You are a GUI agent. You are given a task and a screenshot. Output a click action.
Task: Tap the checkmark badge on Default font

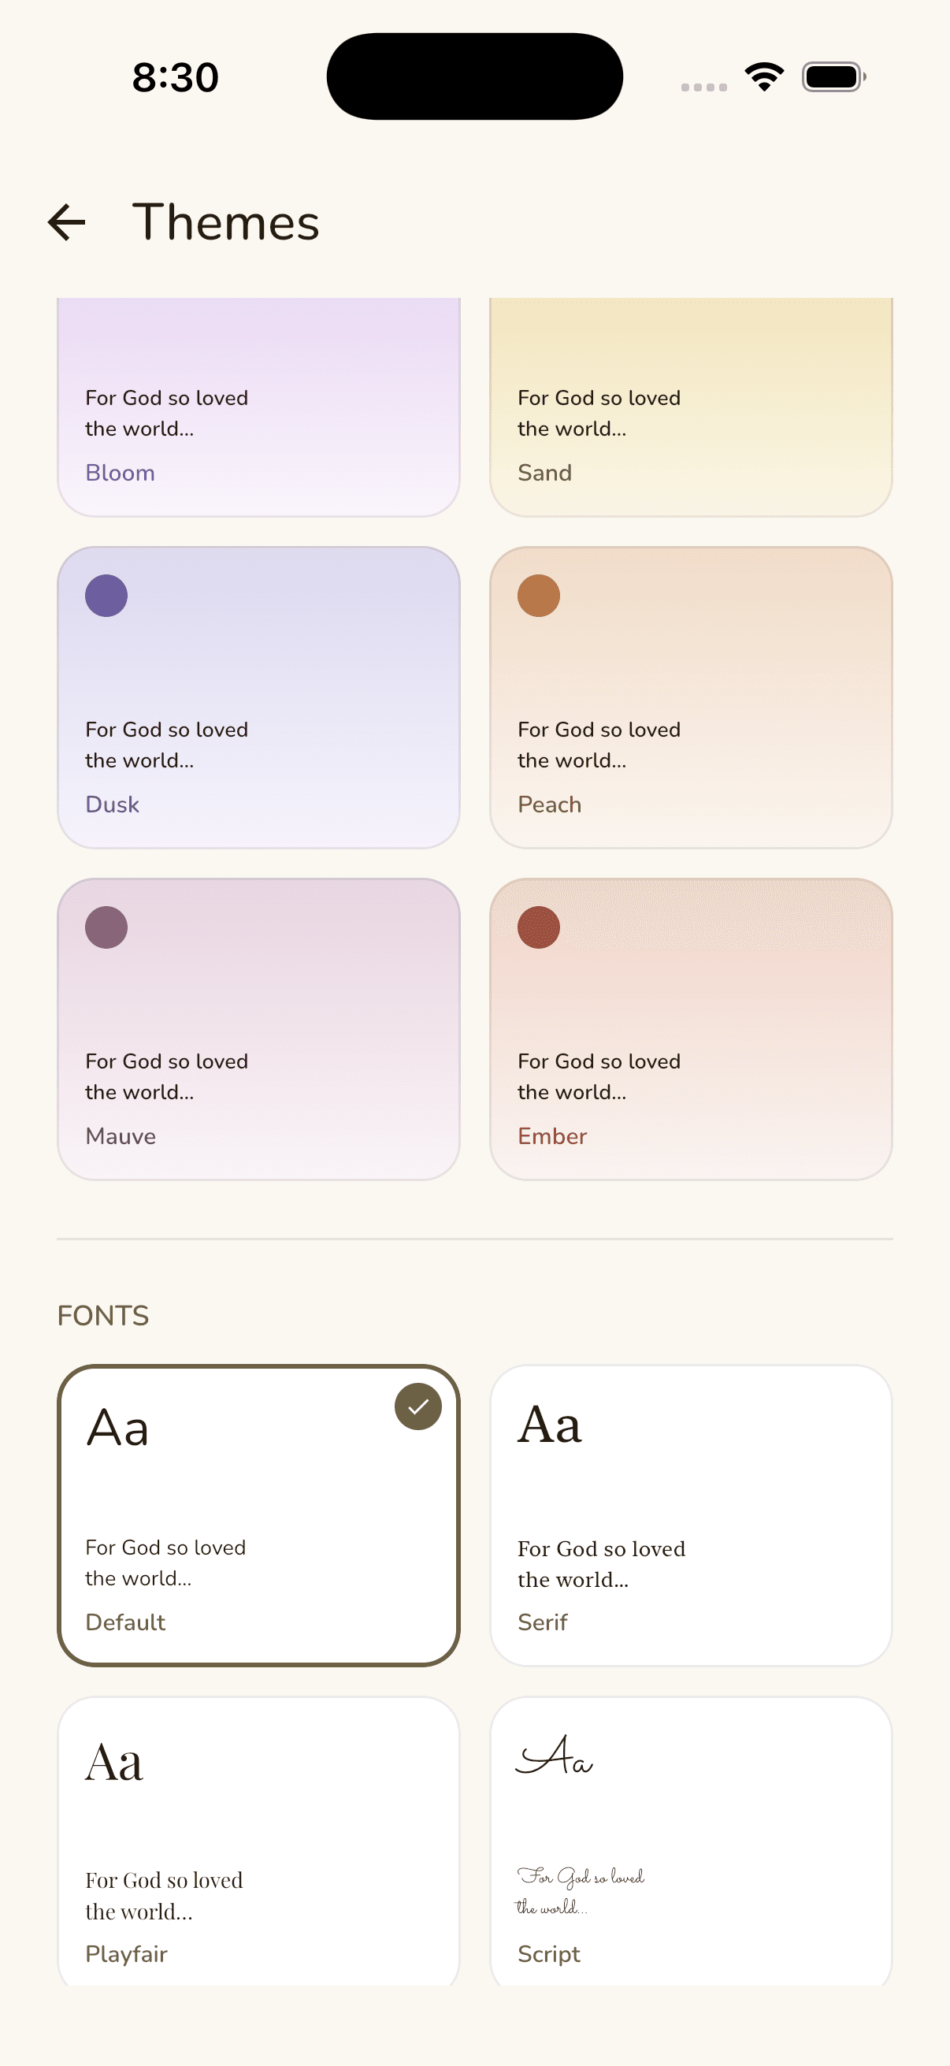pos(417,1405)
